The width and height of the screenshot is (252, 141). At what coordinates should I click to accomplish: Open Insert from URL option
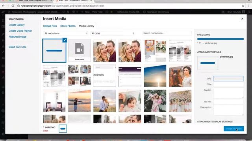[17, 47]
